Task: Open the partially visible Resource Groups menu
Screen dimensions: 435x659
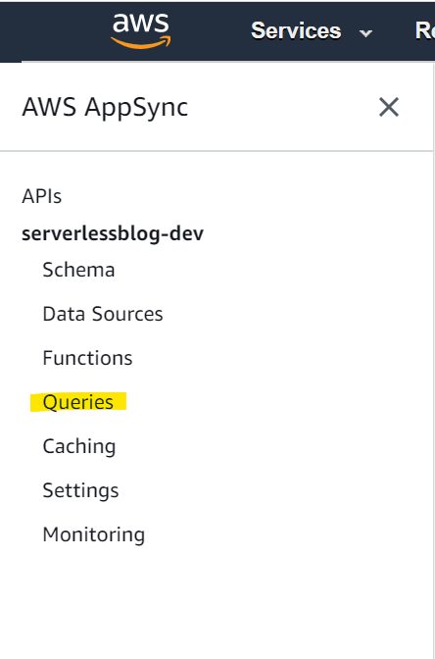Action: (424, 30)
